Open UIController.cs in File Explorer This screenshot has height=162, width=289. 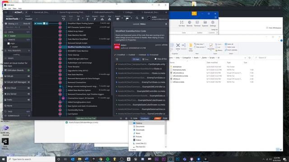pos(178,73)
